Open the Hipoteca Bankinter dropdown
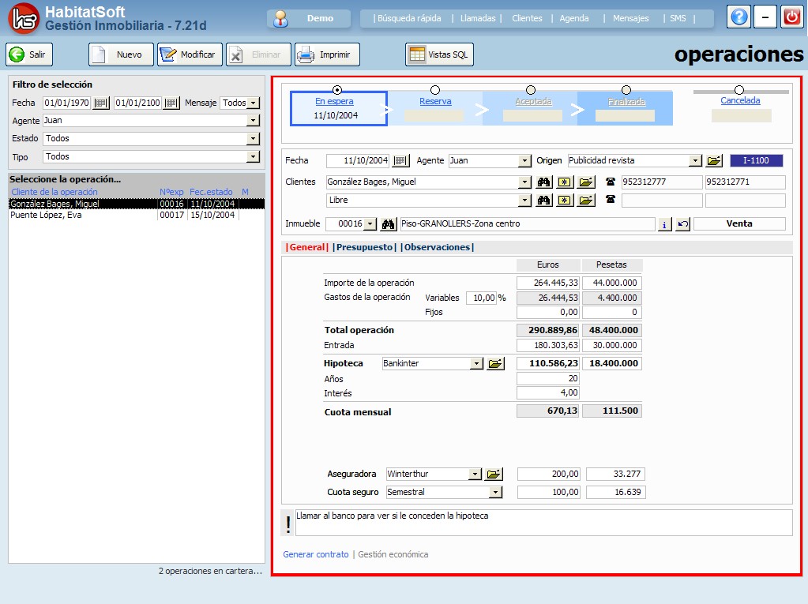Image resolution: width=808 pixels, height=604 pixels. pos(476,363)
